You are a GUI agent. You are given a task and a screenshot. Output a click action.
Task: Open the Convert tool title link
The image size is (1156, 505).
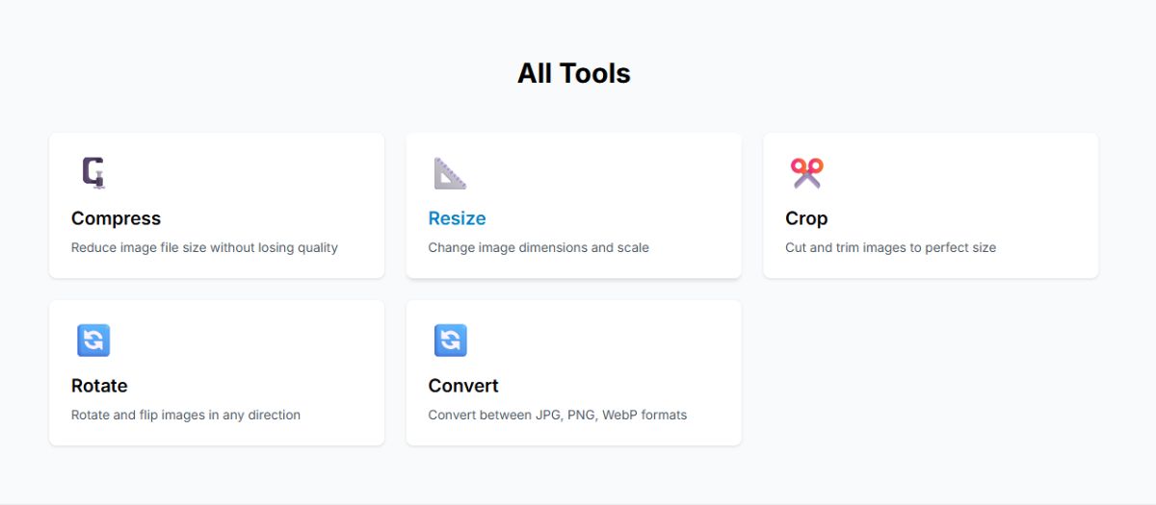pos(463,386)
